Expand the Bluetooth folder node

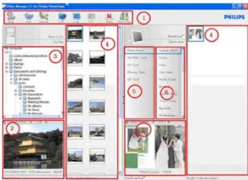(20, 98)
